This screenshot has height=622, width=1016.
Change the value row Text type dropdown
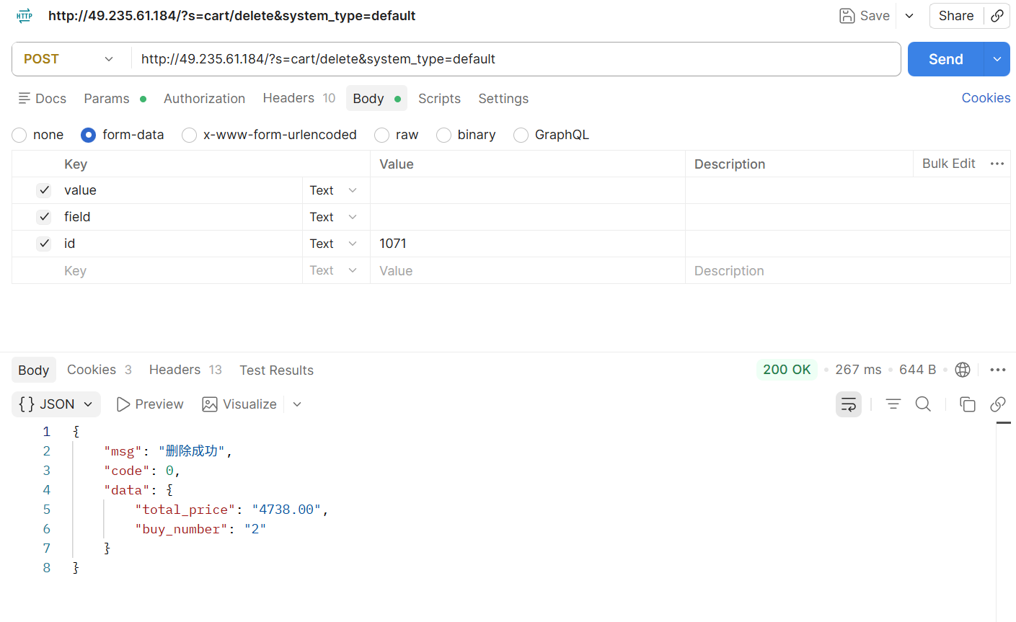(334, 190)
